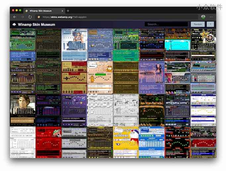This screenshot has height=171, width=226.
Task: Click the Winamp Skin Museum title link
Action: pyautogui.click(x=36, y=25)
